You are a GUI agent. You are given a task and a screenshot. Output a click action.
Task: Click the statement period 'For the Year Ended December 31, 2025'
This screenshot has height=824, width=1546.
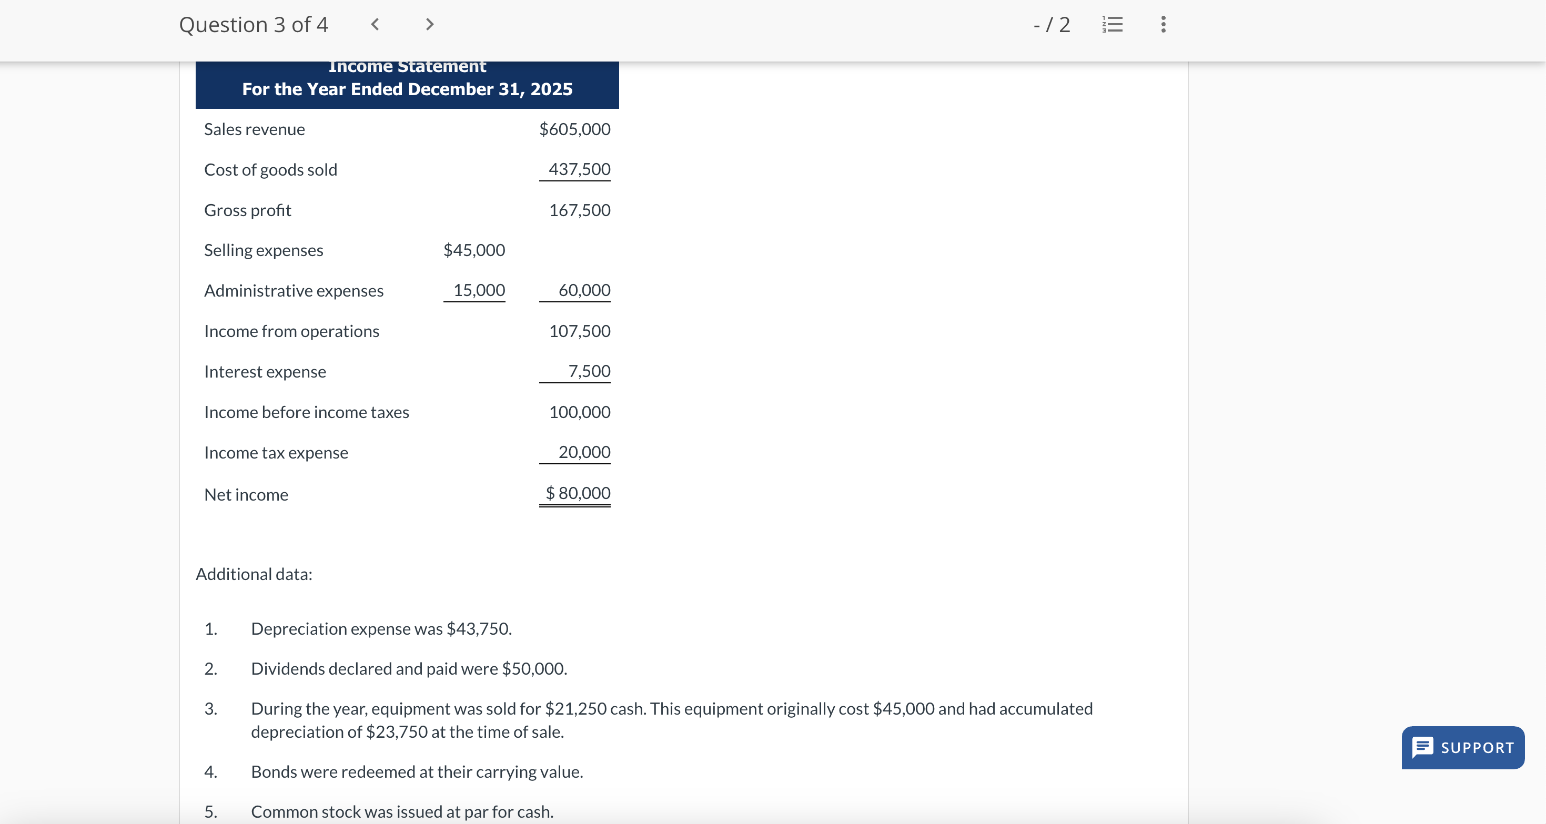pos(407,89)
